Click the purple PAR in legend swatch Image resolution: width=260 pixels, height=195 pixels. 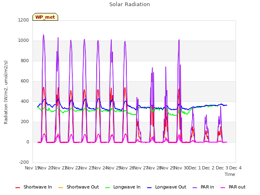point(195,188)
